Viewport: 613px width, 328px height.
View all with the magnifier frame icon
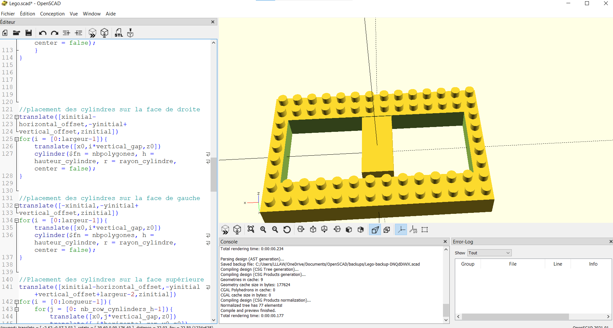point(251,230)
